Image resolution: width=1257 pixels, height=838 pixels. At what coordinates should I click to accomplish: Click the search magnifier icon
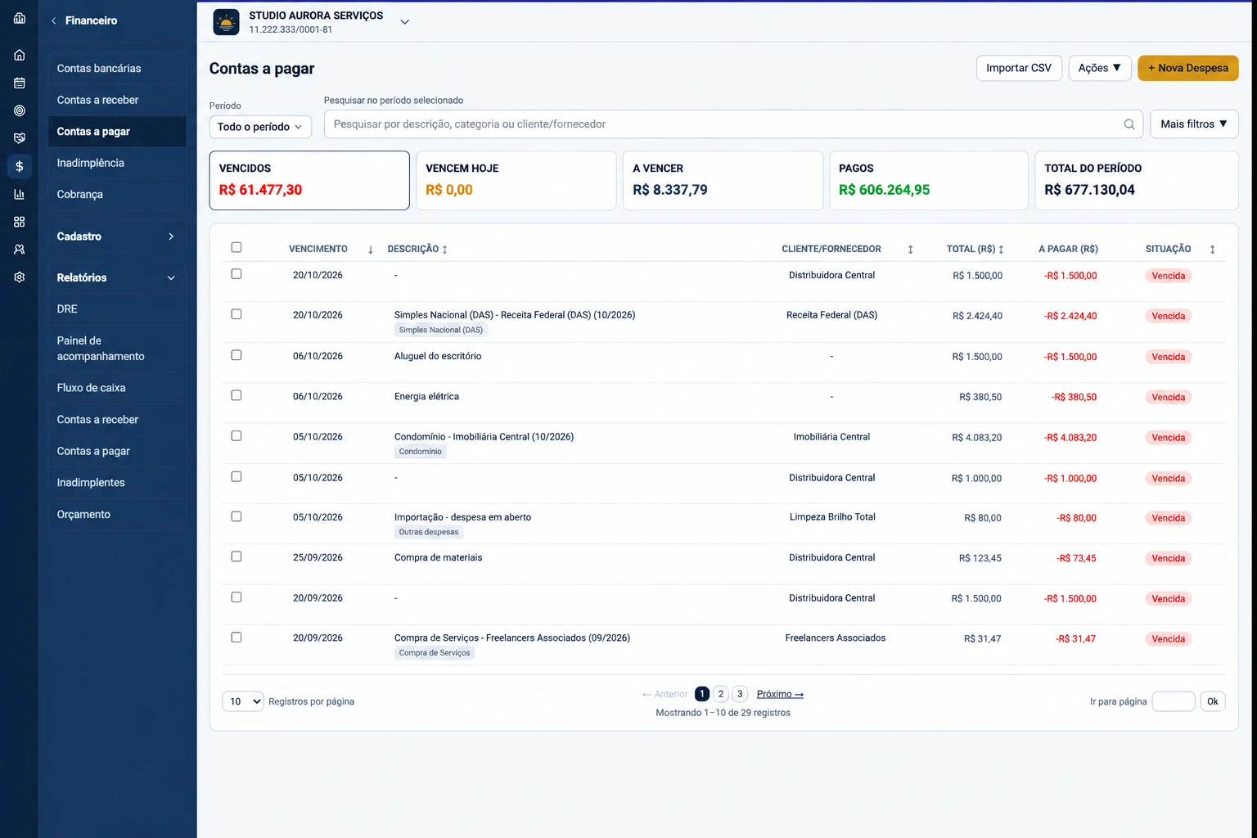1129,124
